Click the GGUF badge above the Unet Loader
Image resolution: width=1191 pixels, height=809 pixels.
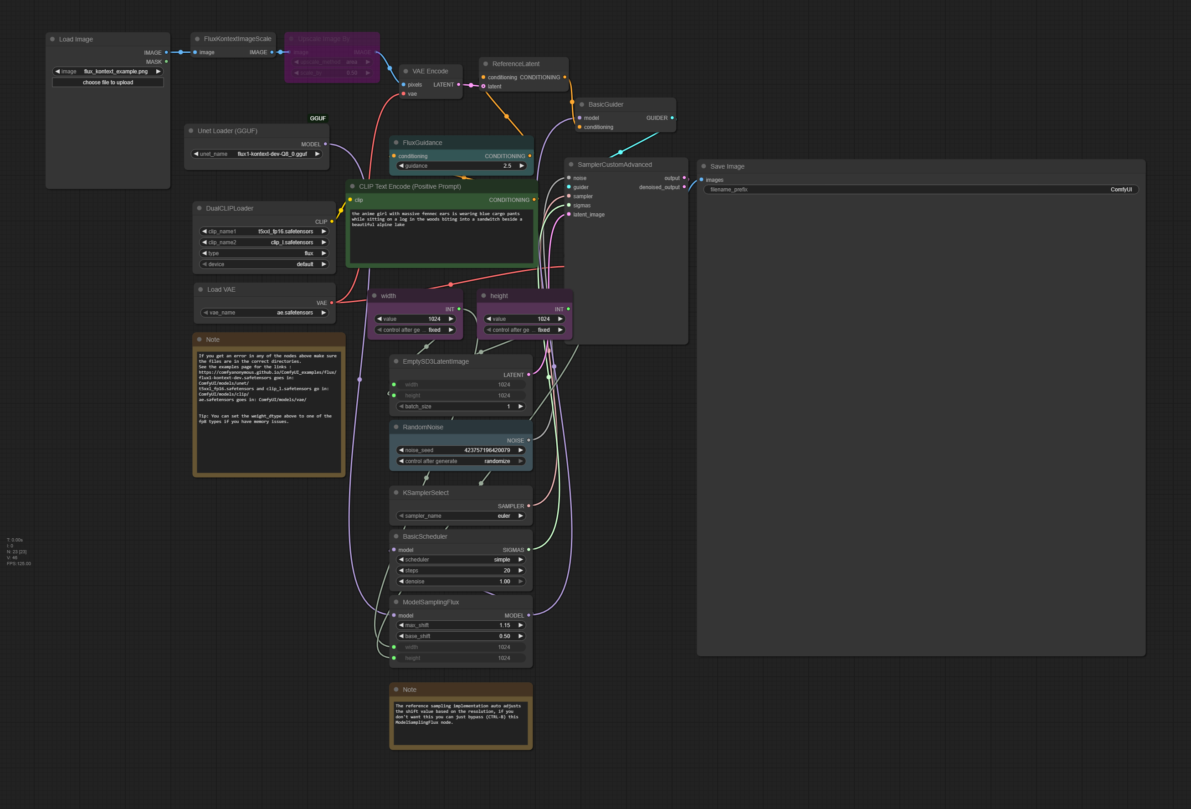point(318,119)
